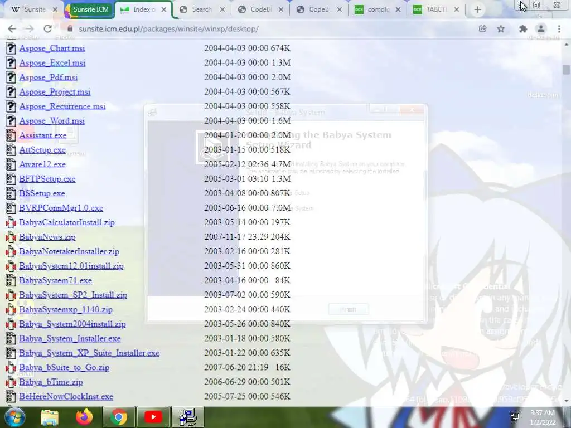
Task: Click Finish in the Babya System setup wizard
Action: (x=349, y=309)
